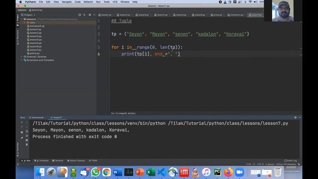Open Launchpad rocket icon in Dock
The width and height of the screenshot is (318, 179).
click(51, 172)
